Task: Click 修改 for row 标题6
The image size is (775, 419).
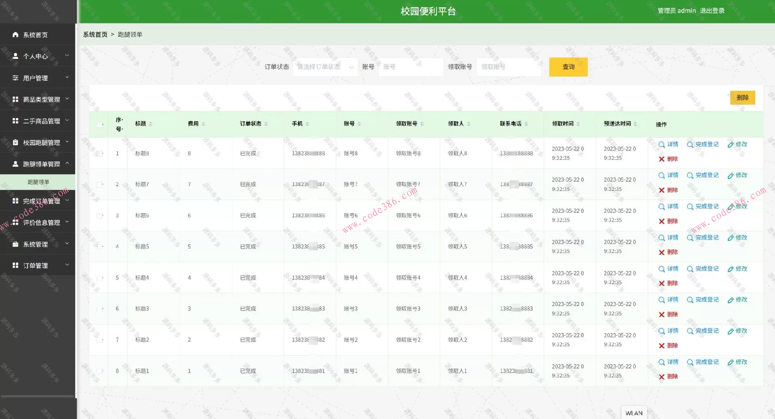Action: pos(737,207)
